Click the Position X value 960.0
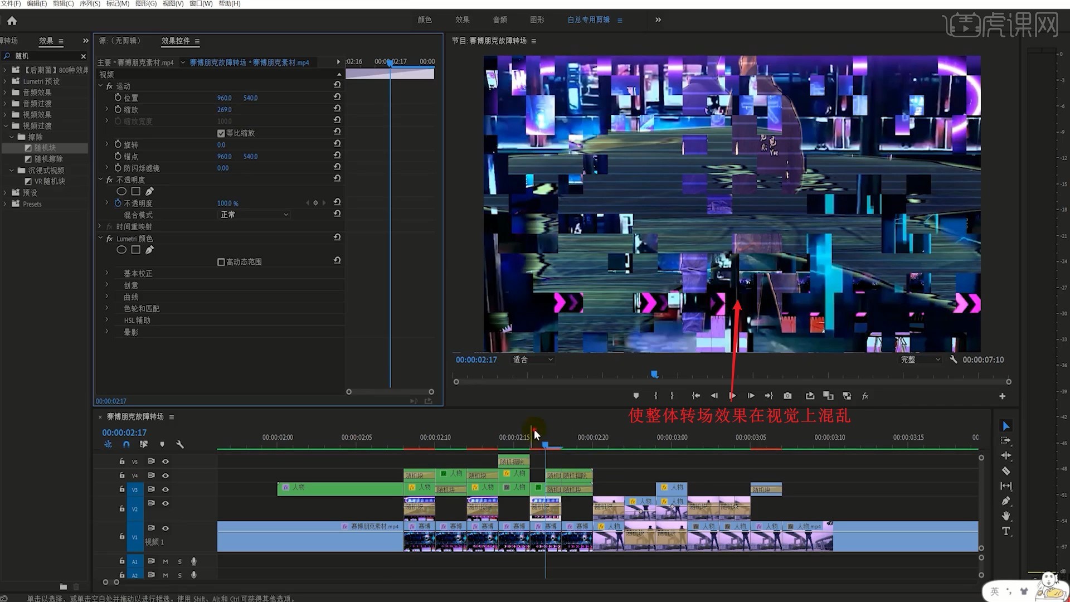 (224, 98)
